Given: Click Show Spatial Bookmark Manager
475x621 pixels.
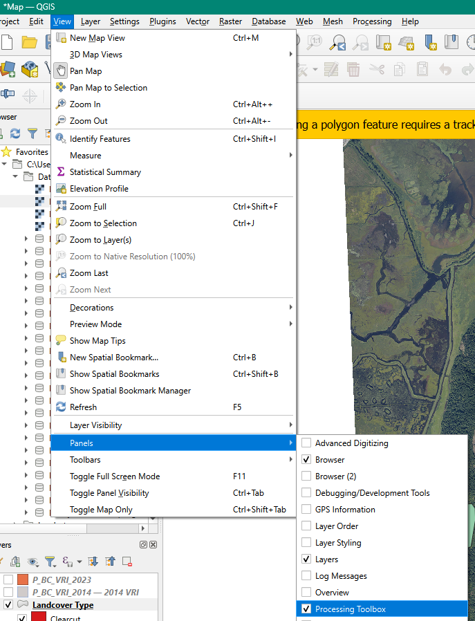Looking at the screenshot, I should pos(130,391).
